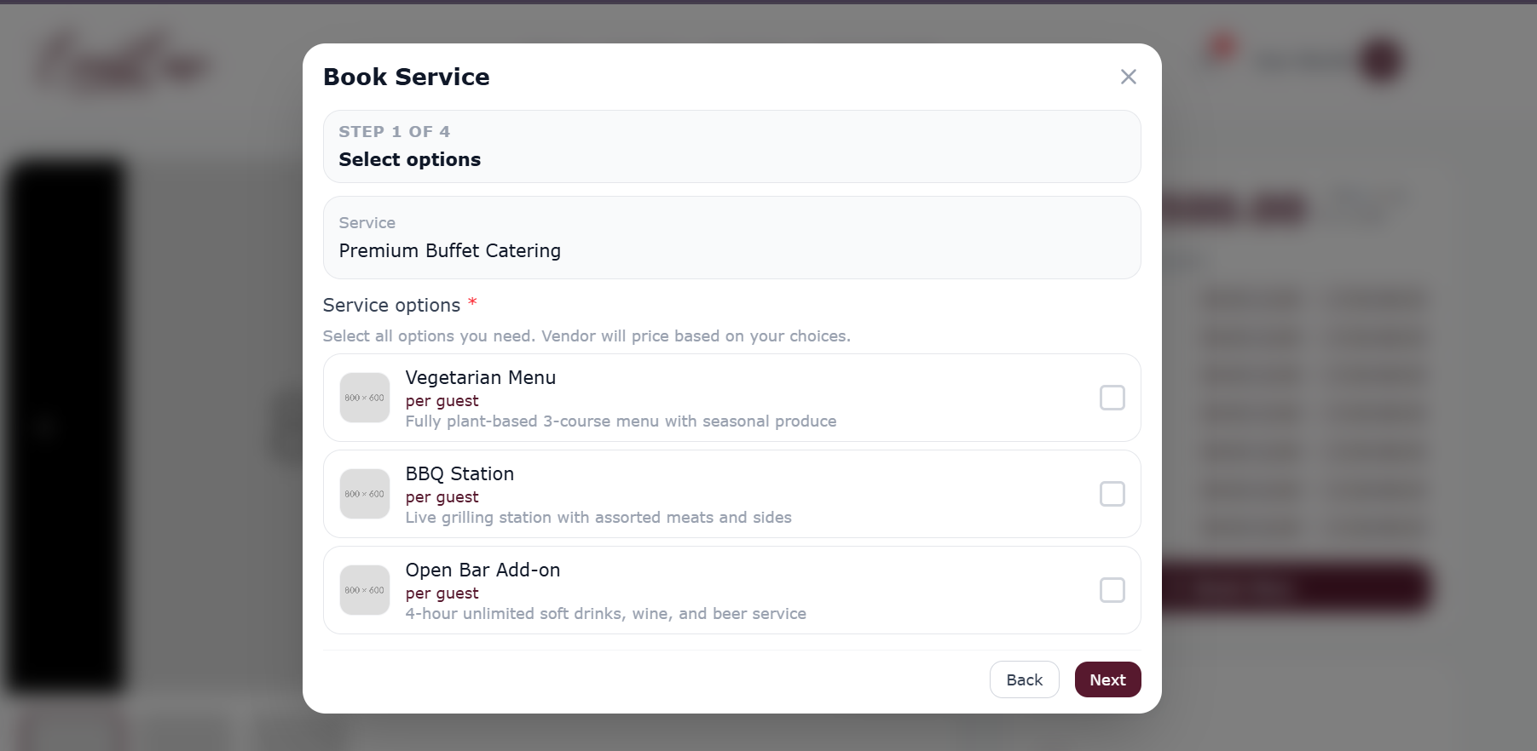
Task: Click the BBQ Station placeholder image
Action: tap(365, 494)
